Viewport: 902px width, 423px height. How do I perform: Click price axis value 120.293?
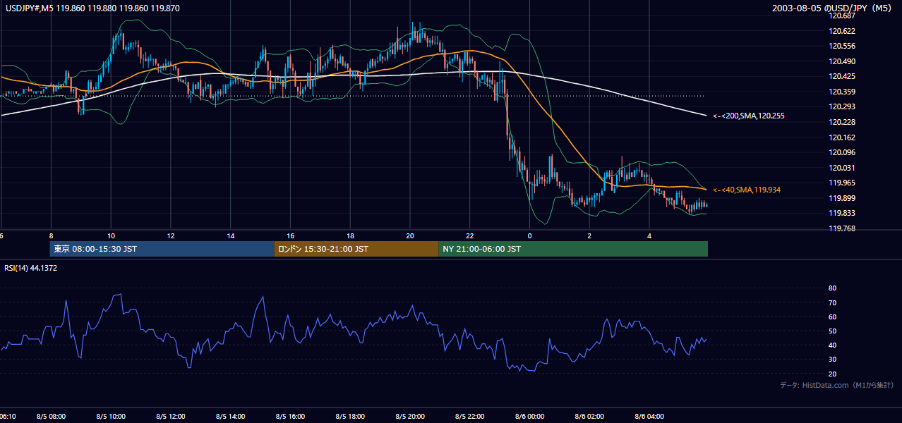pos(843,107)
